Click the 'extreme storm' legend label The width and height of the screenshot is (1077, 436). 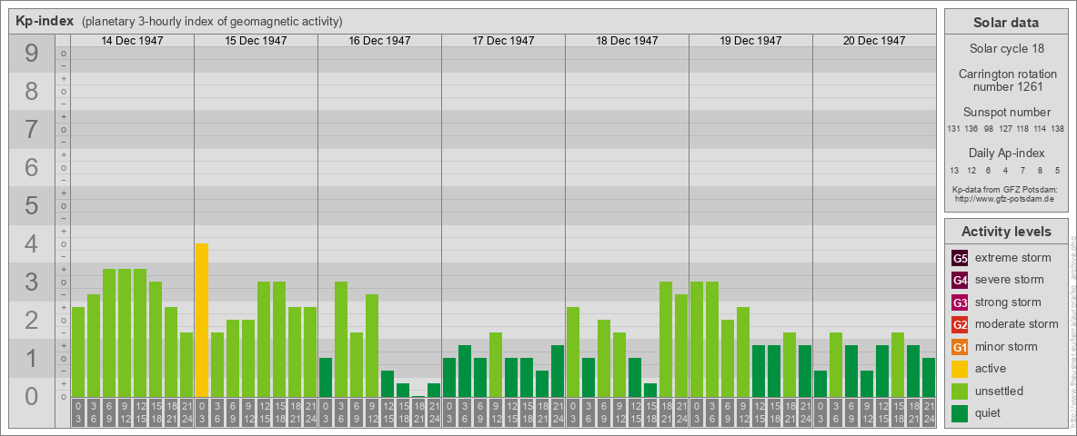(1012, 258)
